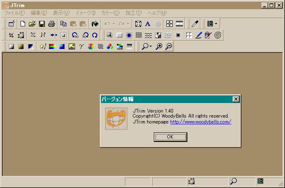Viewport: 285px width, 188px height.
Task: Convert to grayscale icon
Action: click(11, 46)
